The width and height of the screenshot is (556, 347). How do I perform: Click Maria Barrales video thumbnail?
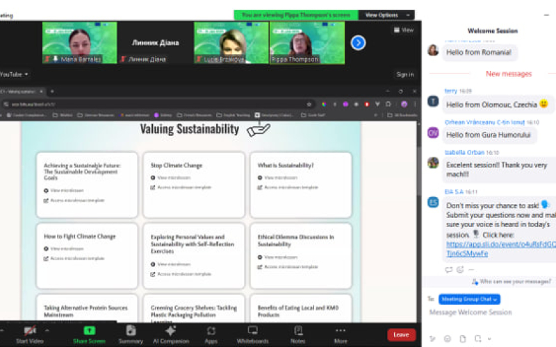tap(80, 42)
